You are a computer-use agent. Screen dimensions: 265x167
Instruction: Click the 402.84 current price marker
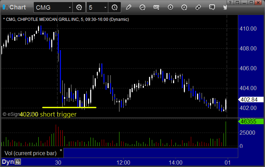tap(251, 100)
